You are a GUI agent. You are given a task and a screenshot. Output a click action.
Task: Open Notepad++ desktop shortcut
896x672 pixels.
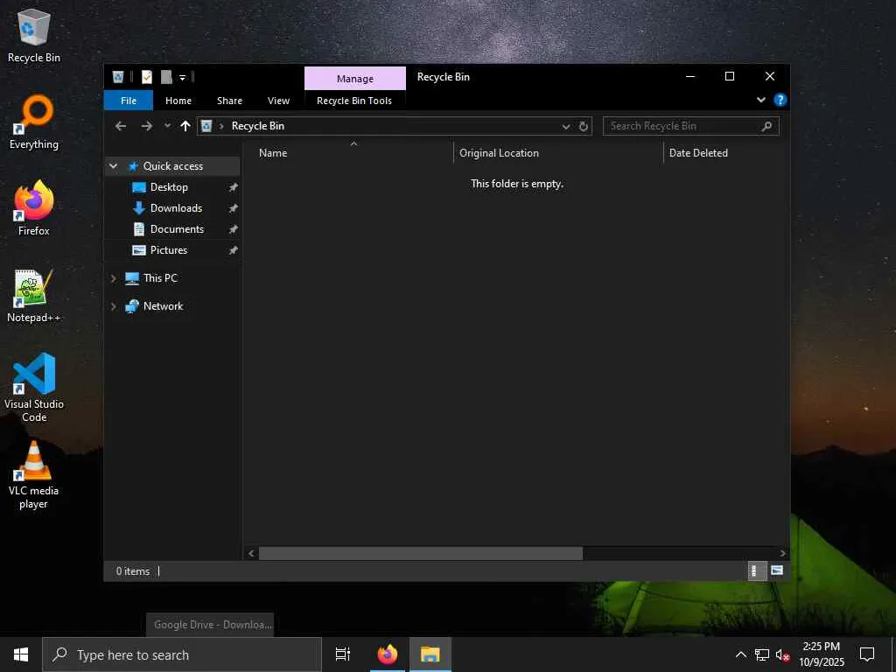pyautogui.click(x=34, y=296)
